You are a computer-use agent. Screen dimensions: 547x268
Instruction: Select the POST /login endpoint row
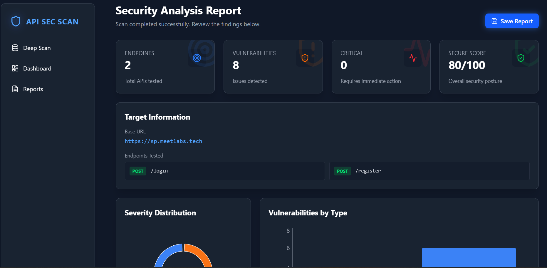[x=225, y=171]
